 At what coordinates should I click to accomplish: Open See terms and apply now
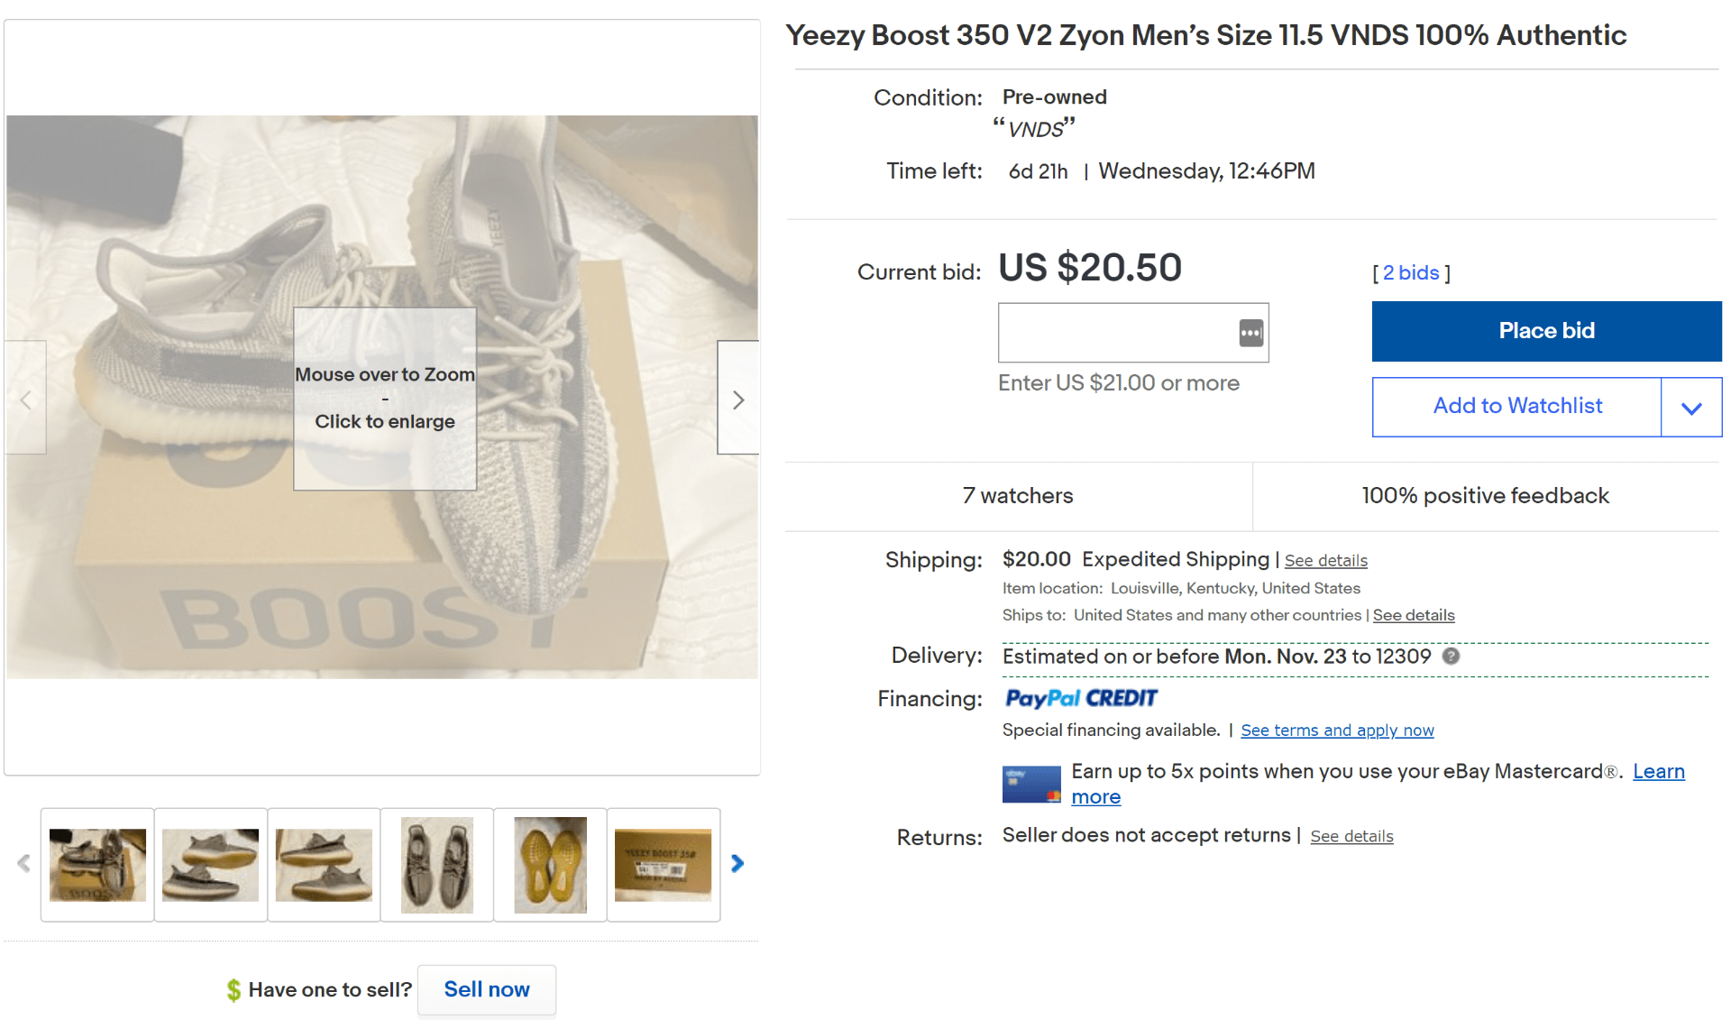pos(1337,730)
